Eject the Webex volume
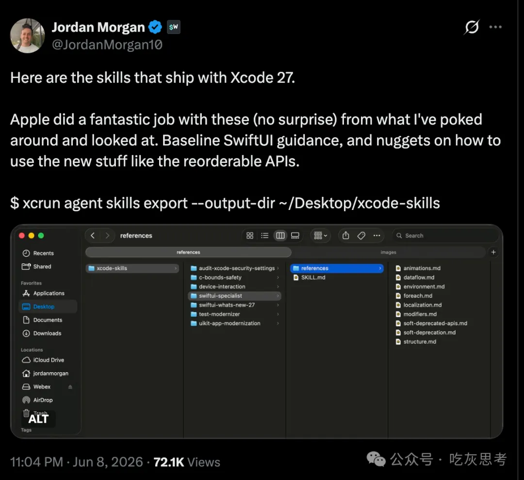 click(x=70, y=387)
